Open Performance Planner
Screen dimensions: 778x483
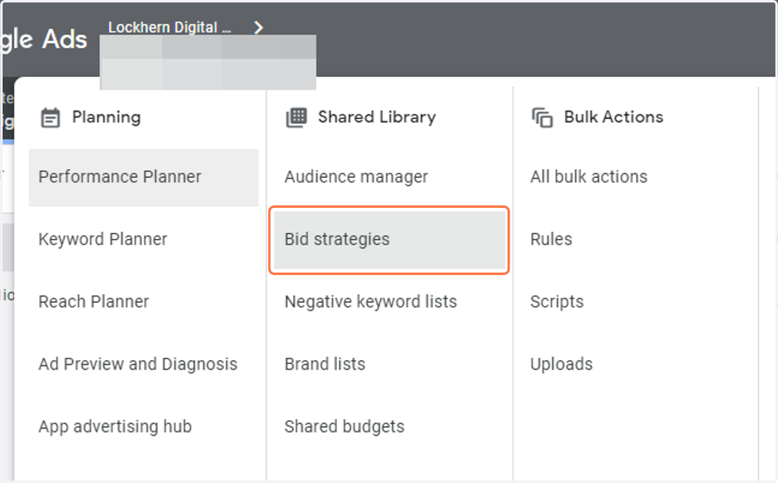pyautogui.click(x=143, y=177)
